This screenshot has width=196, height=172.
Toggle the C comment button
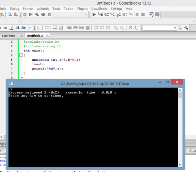coord(137,28)
